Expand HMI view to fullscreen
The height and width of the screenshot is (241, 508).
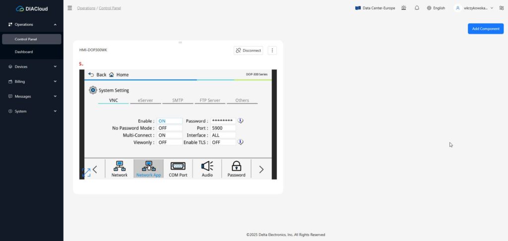click(x=86, y=172)
